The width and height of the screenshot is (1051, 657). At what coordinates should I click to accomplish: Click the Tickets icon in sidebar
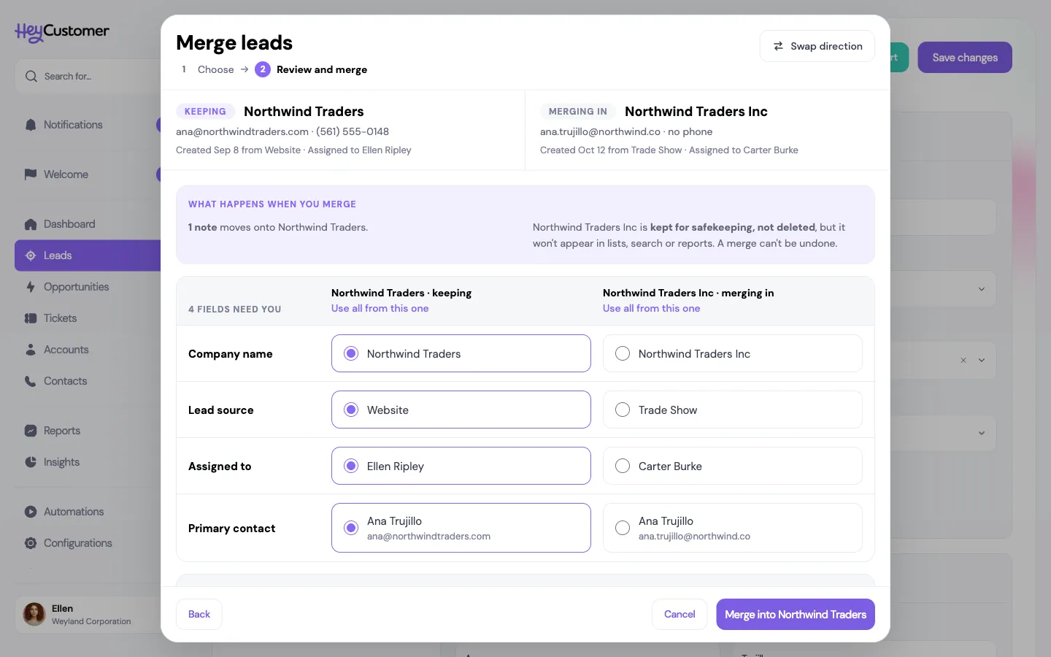coord(31,318)
